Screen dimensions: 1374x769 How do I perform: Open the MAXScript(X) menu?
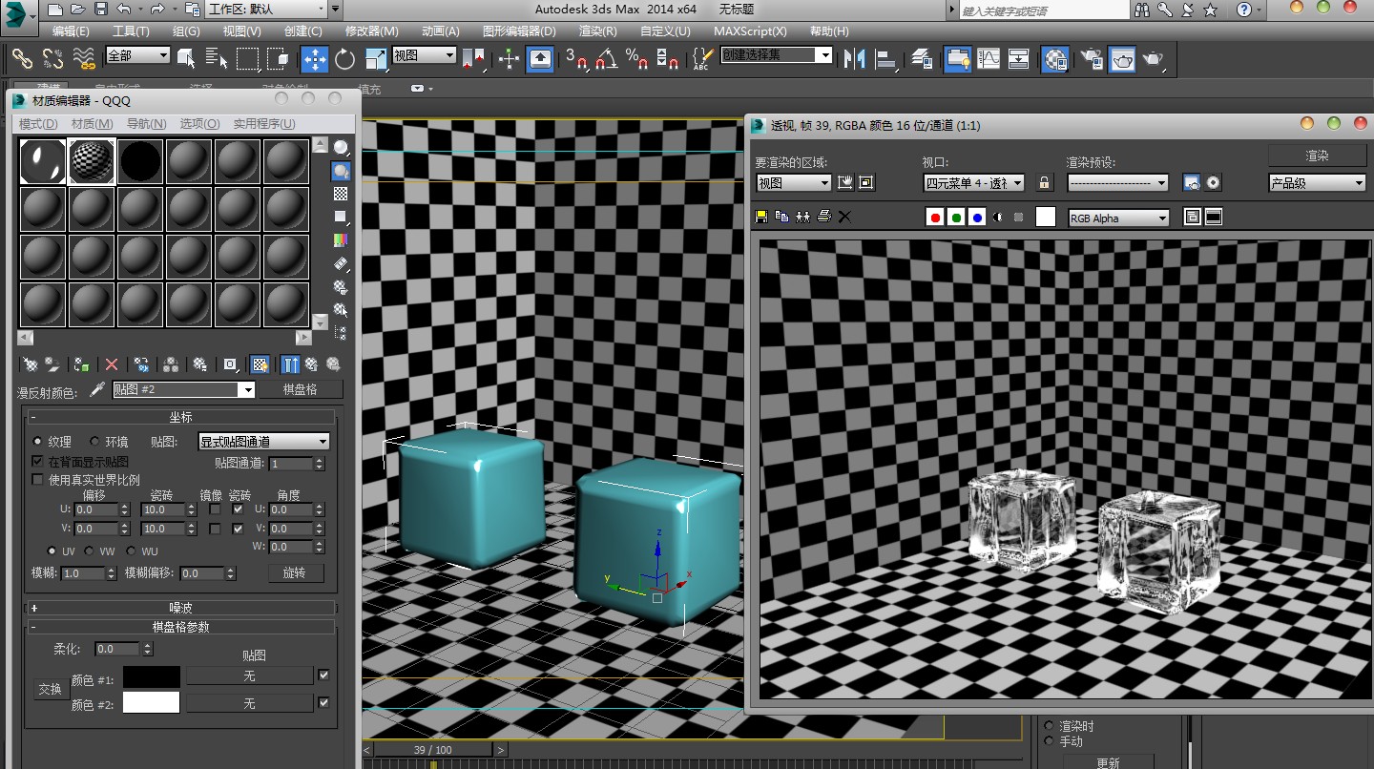point(751,31)
